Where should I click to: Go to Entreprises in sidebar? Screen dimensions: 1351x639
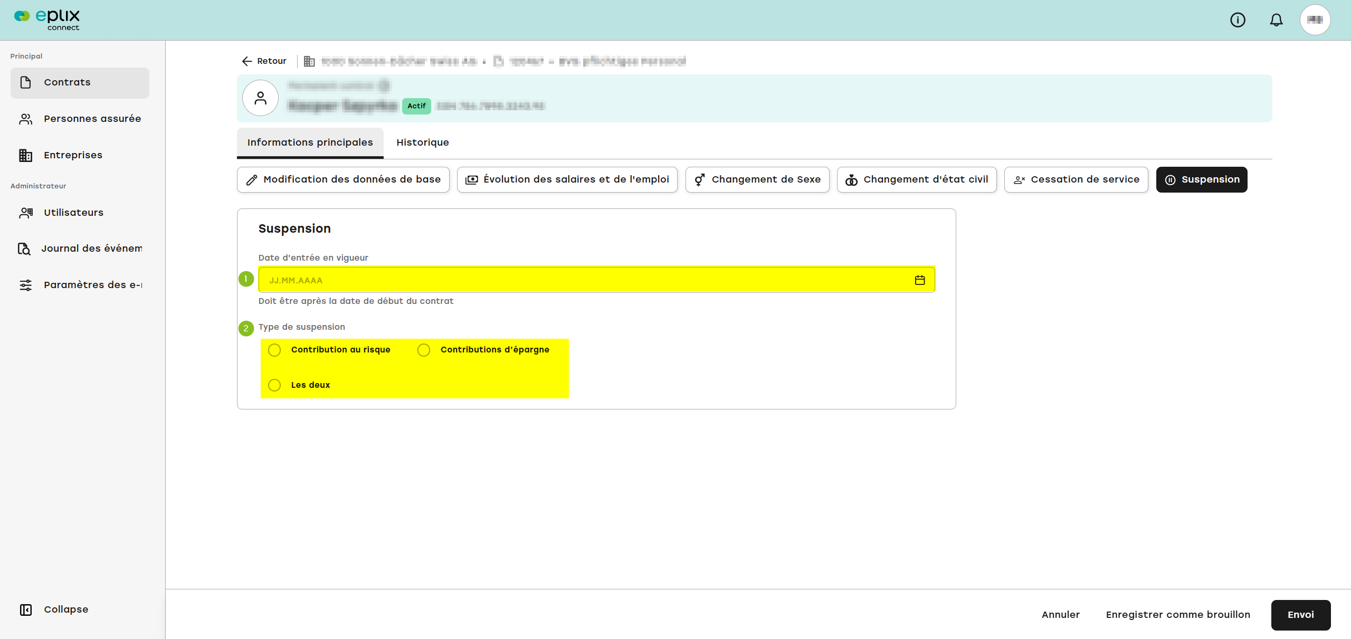tap(80, 155)
